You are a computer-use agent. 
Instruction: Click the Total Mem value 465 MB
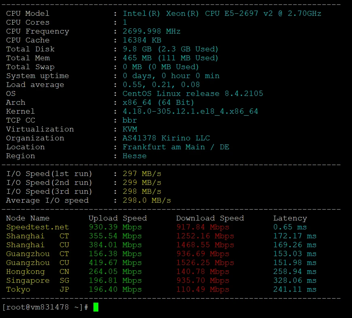[170, 58]
